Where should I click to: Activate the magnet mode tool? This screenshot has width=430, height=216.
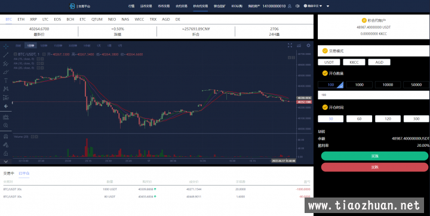6,136
